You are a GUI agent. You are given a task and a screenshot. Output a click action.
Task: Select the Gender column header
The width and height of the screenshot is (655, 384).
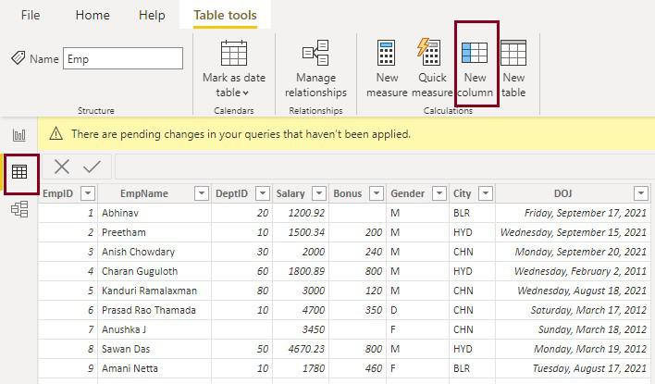[x=407, y=193]
